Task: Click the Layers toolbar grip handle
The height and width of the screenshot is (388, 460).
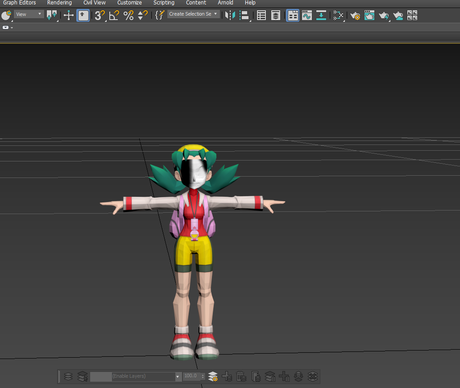Action: (59, 376)
